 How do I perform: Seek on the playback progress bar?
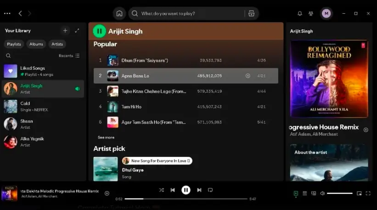pos(186,199)
